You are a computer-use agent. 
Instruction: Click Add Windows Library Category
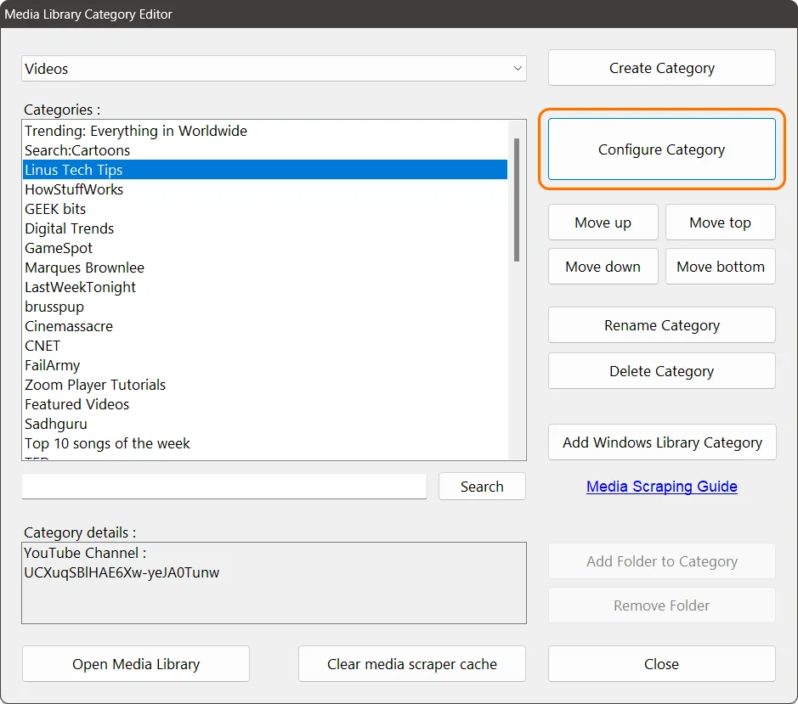(x=662, y=442)
